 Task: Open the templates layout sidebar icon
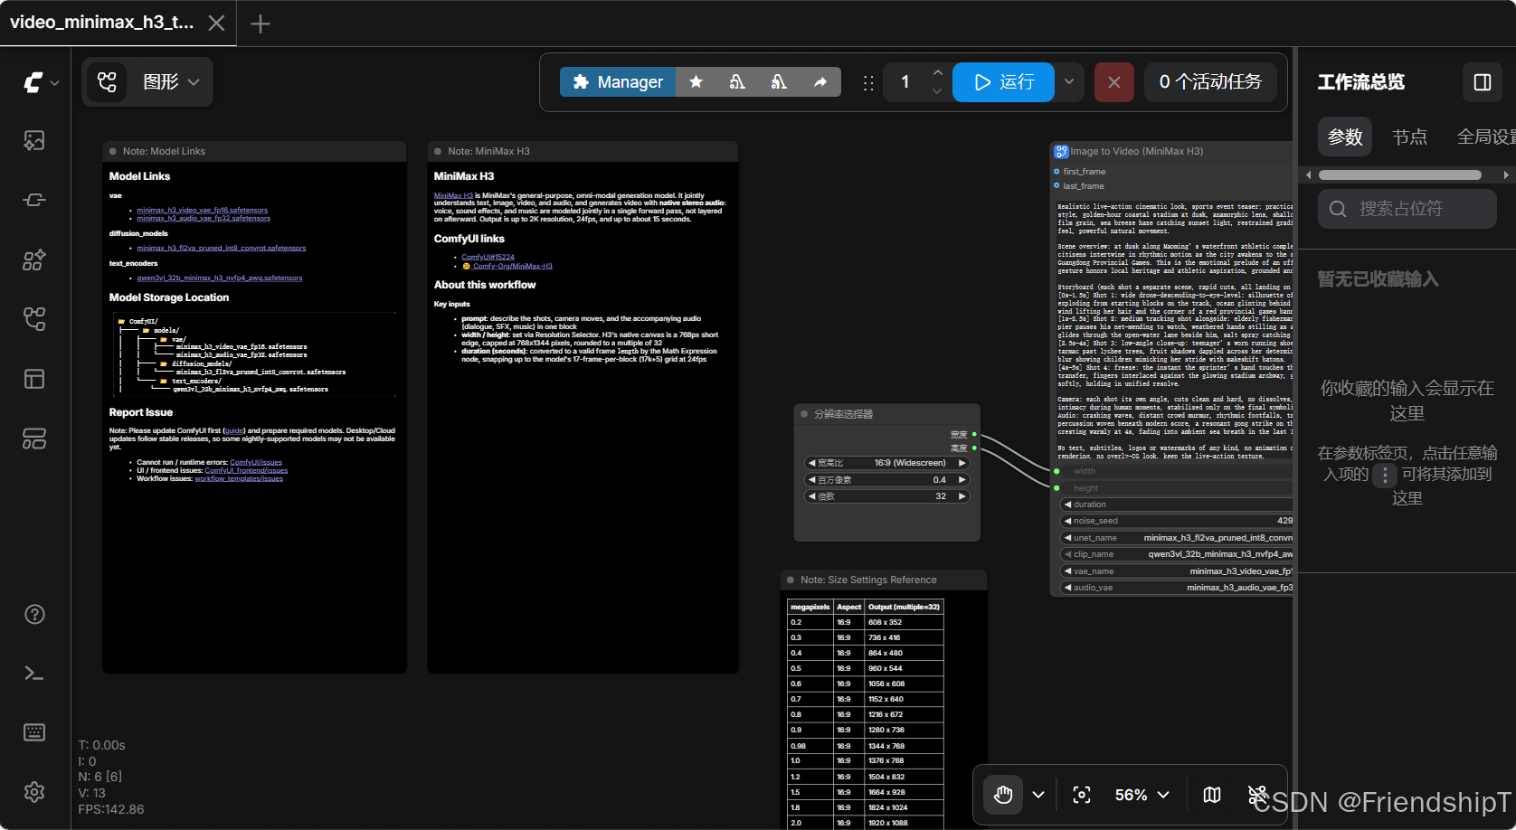(34, 379)
